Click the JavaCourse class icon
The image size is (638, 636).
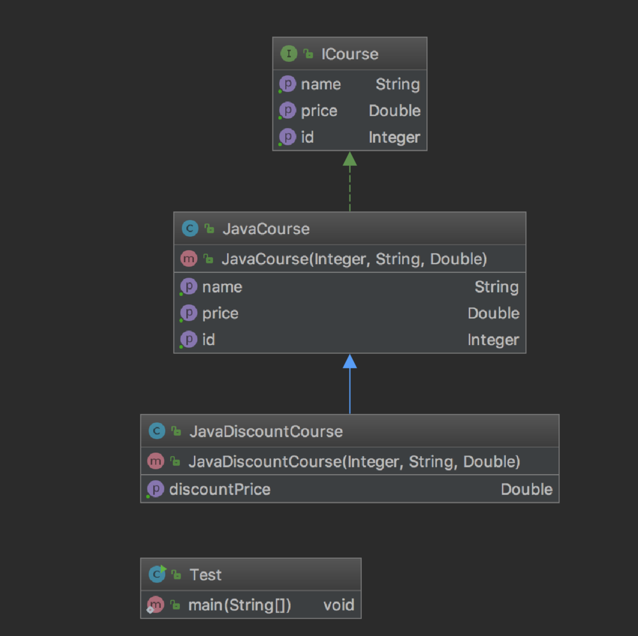189,229
